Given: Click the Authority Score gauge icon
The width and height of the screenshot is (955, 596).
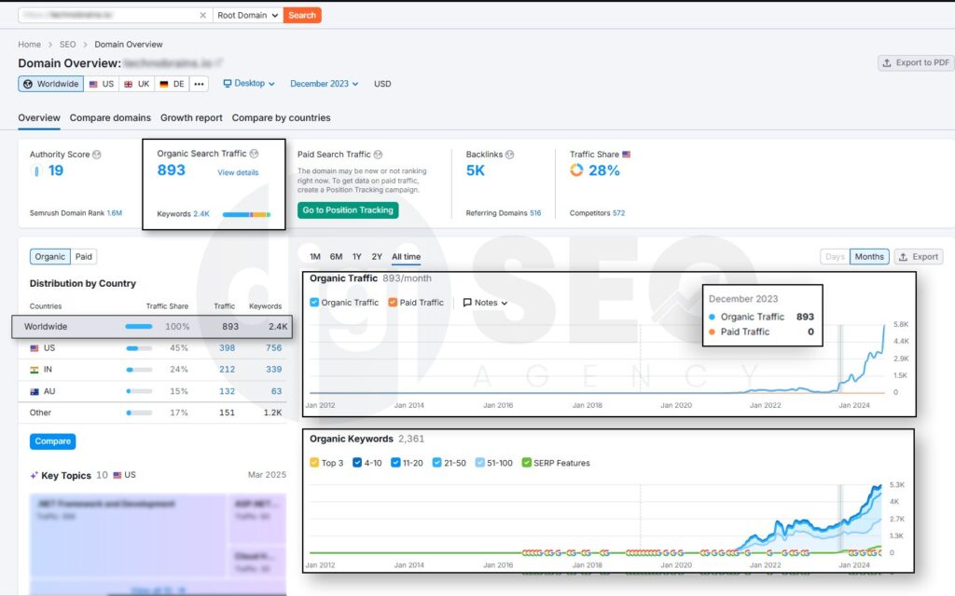Looking at the screenshot, I should point(36,171).
